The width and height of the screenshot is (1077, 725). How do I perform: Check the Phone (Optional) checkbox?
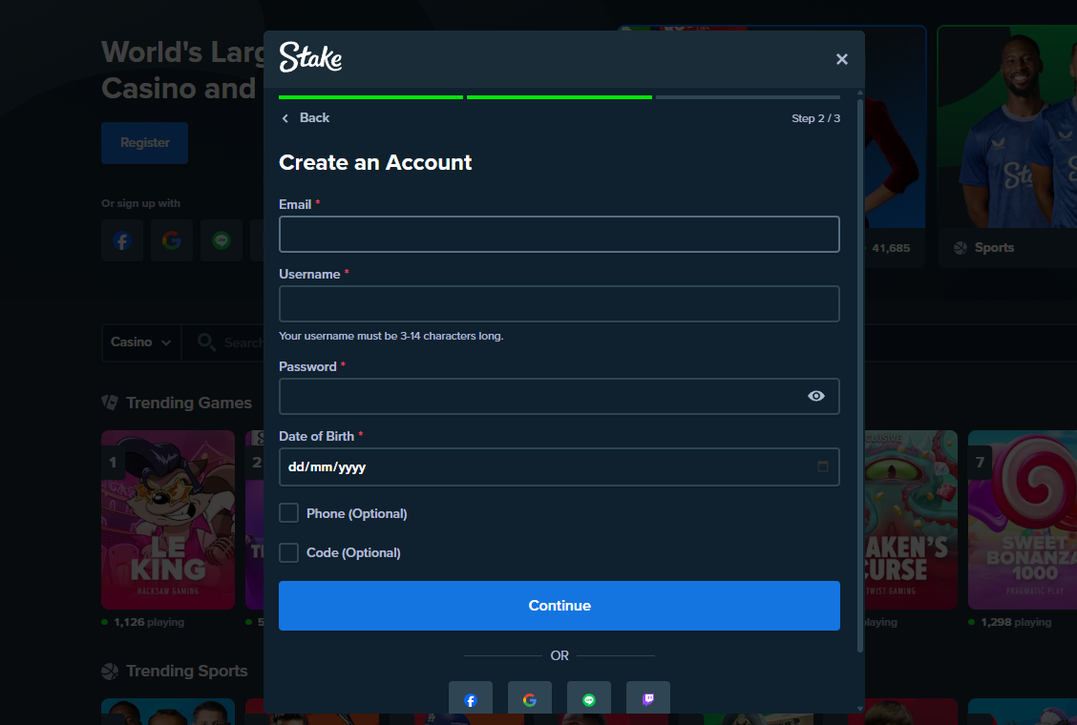(288, 513)
